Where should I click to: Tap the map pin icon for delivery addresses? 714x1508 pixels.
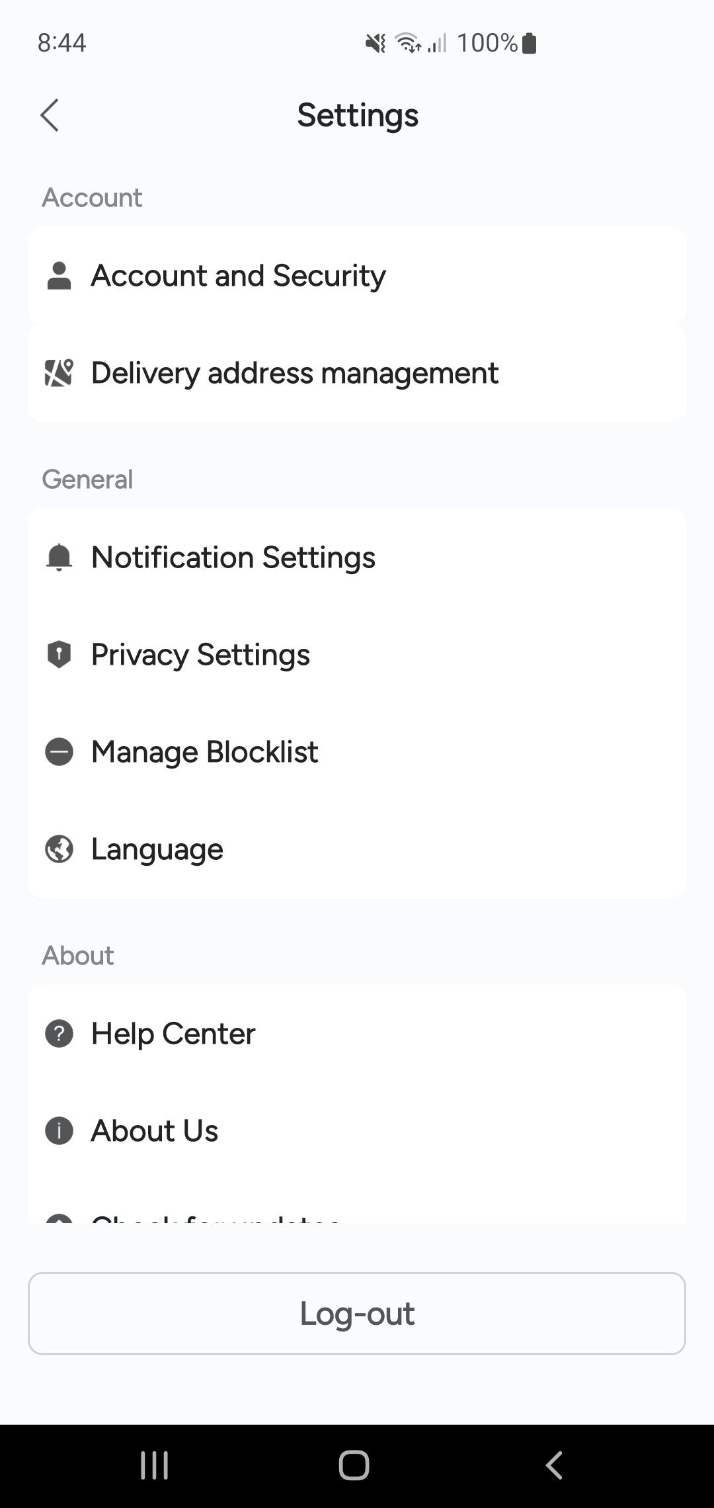point(59,373)
